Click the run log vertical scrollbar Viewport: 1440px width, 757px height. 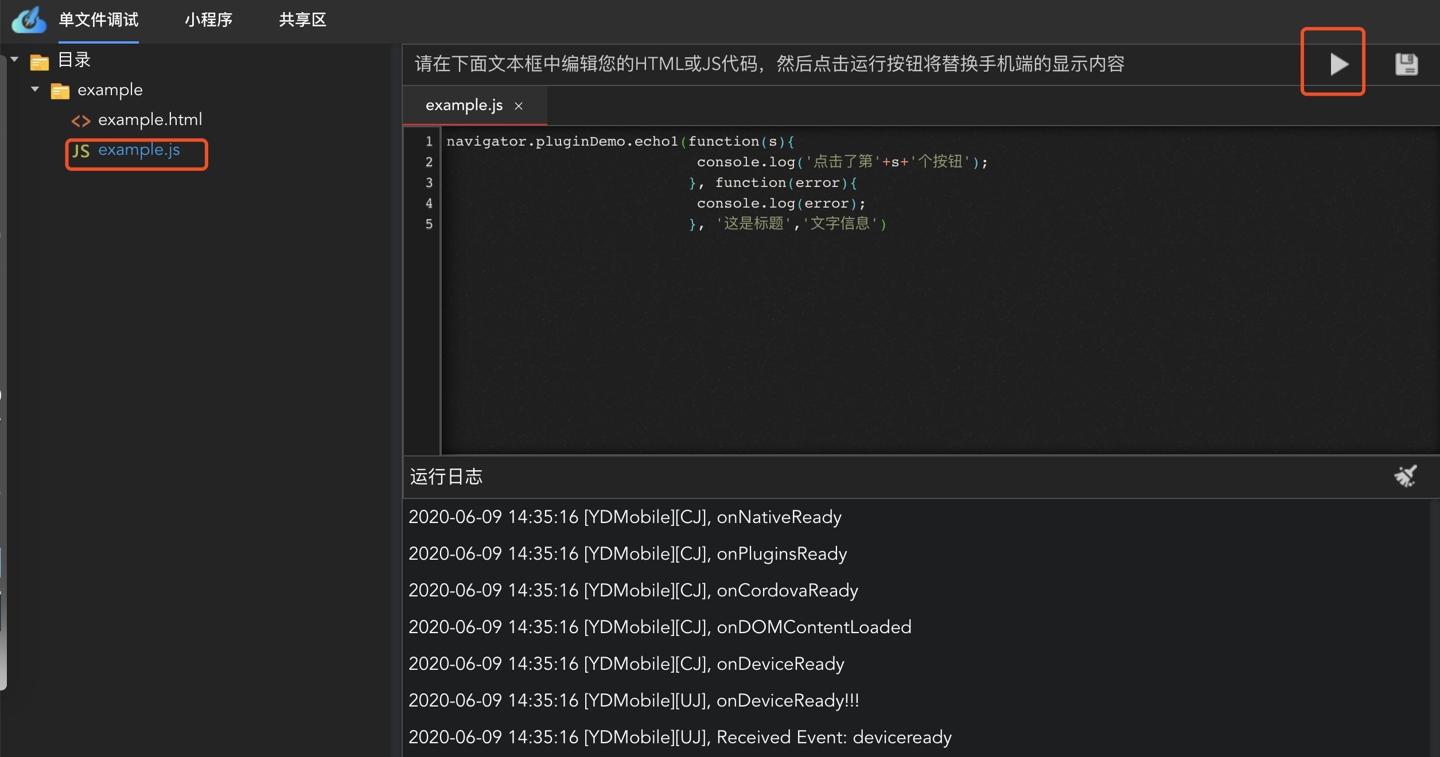point(1434,628)
